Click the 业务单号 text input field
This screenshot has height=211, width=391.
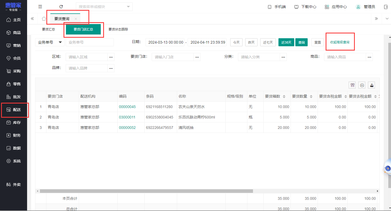coord(90,42)
